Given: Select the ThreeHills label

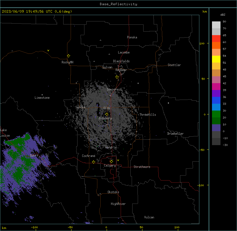Looking at the screenshot, I should [148, 115].
